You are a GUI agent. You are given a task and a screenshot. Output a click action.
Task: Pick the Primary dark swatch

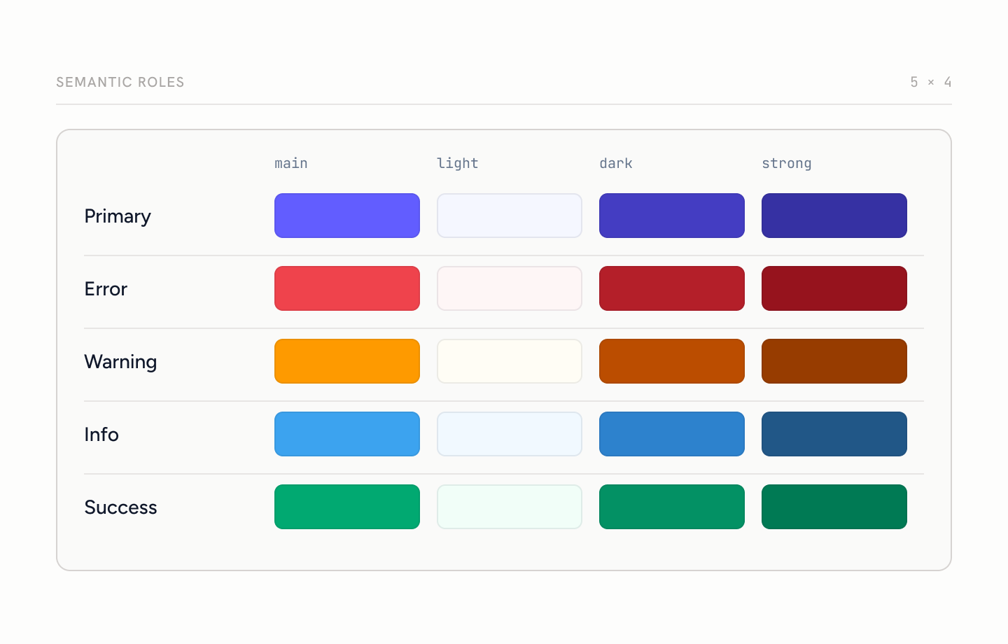[672, 216]
